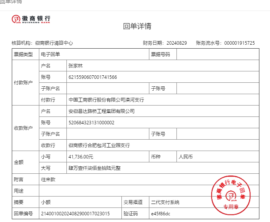Image resolution: width=270 pixels, height=222 pixels.
Task: Click the Huishang Bank logo
Action: click(31, 19)
